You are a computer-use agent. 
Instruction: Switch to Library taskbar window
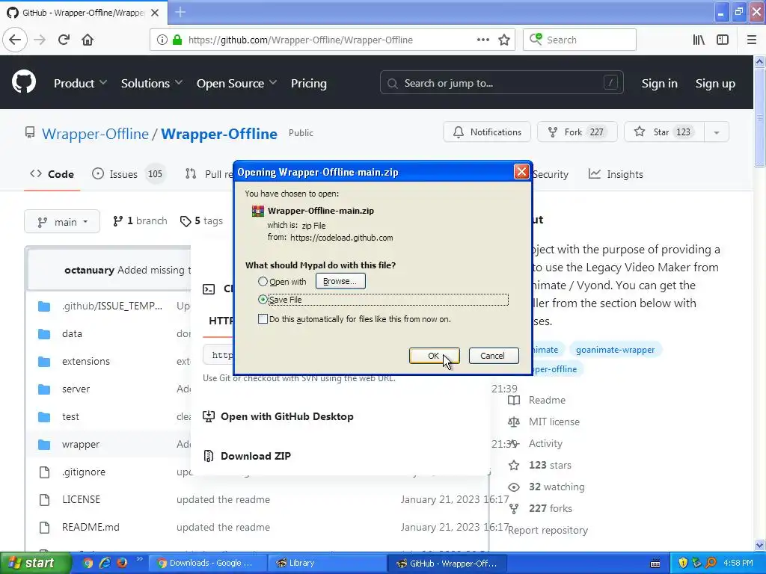(326, 564)
